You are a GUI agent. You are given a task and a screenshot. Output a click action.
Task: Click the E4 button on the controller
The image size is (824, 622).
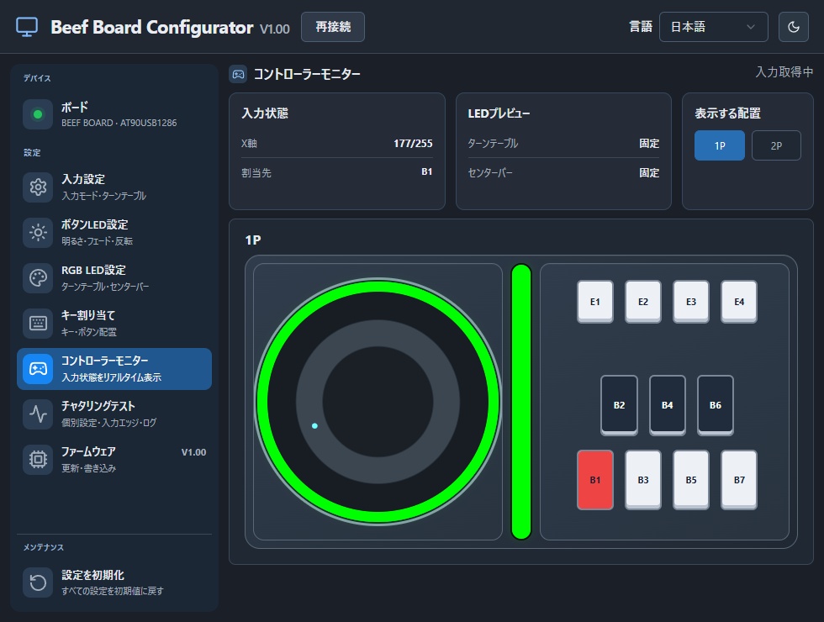point(739,302)
